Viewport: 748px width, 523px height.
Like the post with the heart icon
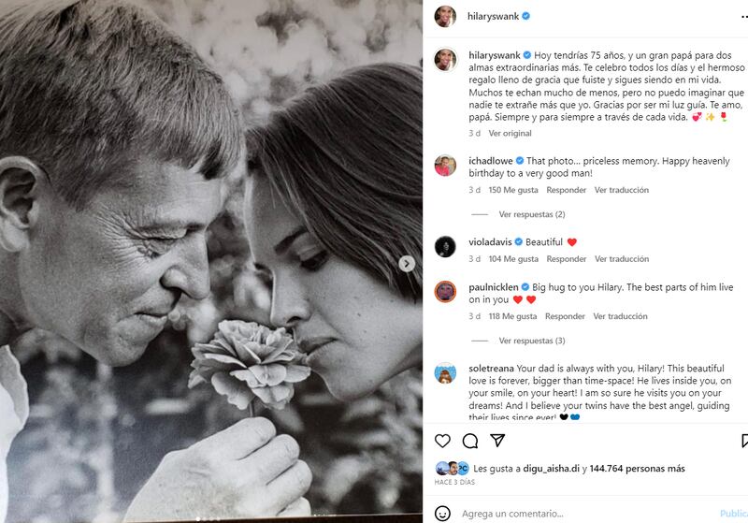coord(443,441)
